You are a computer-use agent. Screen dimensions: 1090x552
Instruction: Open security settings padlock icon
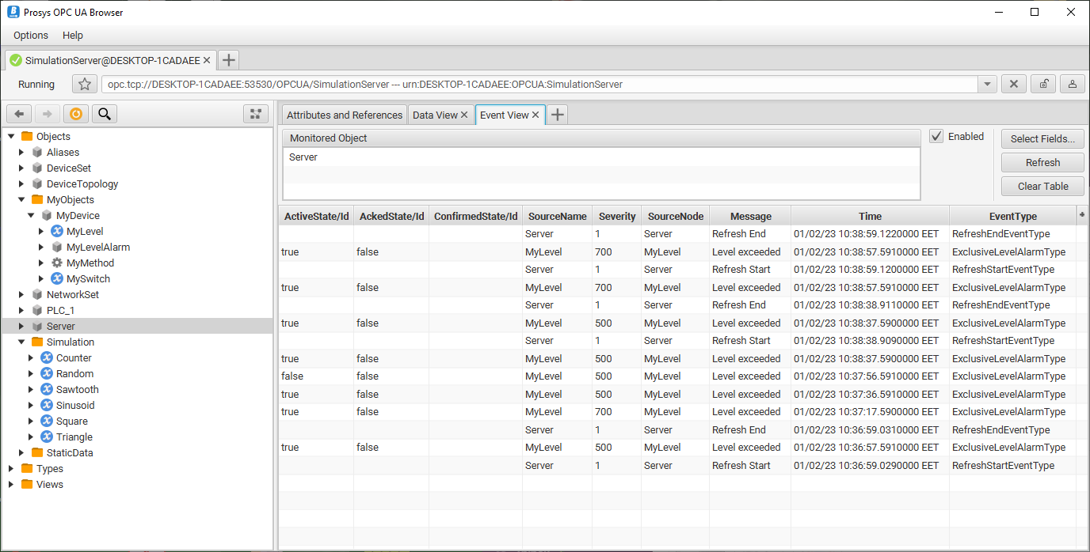point(1043,85)
